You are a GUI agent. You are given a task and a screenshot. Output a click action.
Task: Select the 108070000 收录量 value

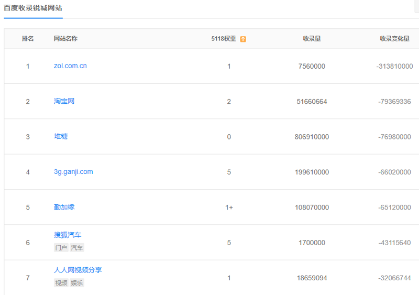(x=312, y=207)
